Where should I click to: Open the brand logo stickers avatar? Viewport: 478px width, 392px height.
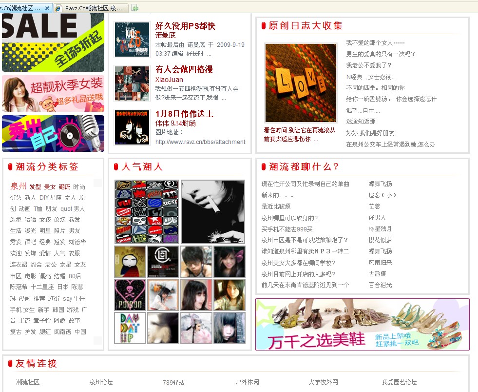(147, 212)
